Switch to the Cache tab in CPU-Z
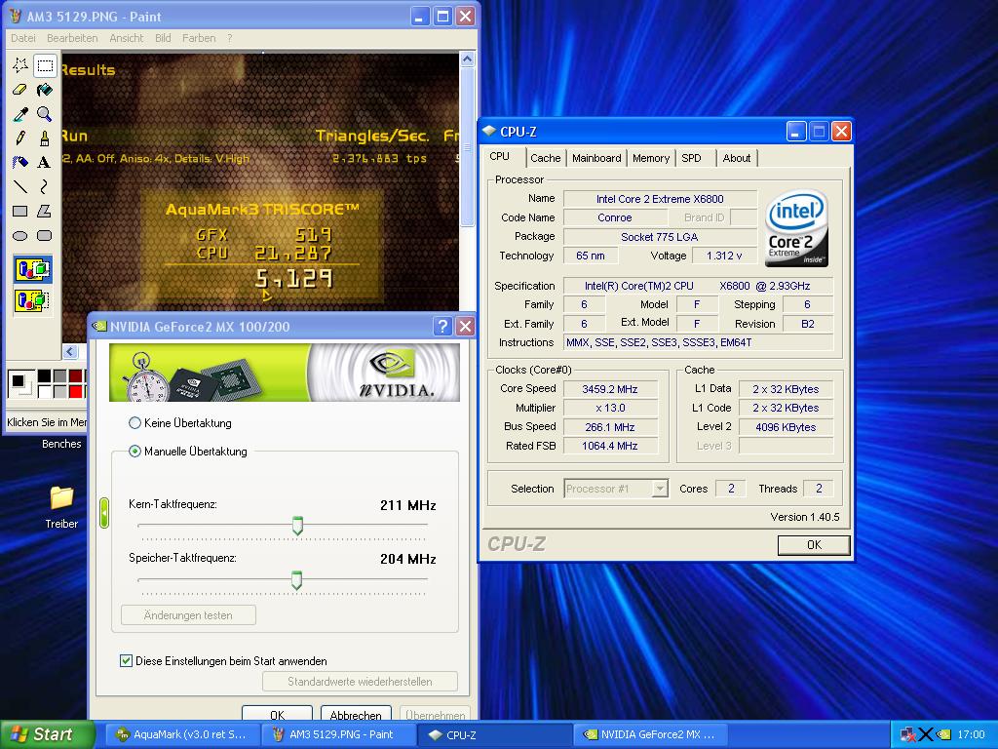998x749 pixels. tap(546, 158)
